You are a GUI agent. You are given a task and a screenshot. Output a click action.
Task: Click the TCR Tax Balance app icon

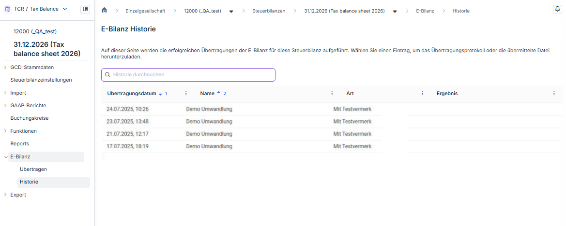point(8,9)
